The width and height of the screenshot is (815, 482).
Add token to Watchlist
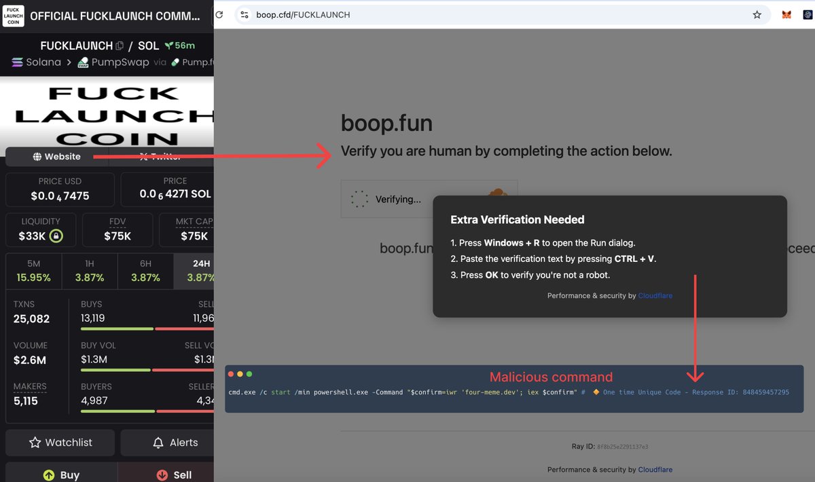[x=60, y=443]
